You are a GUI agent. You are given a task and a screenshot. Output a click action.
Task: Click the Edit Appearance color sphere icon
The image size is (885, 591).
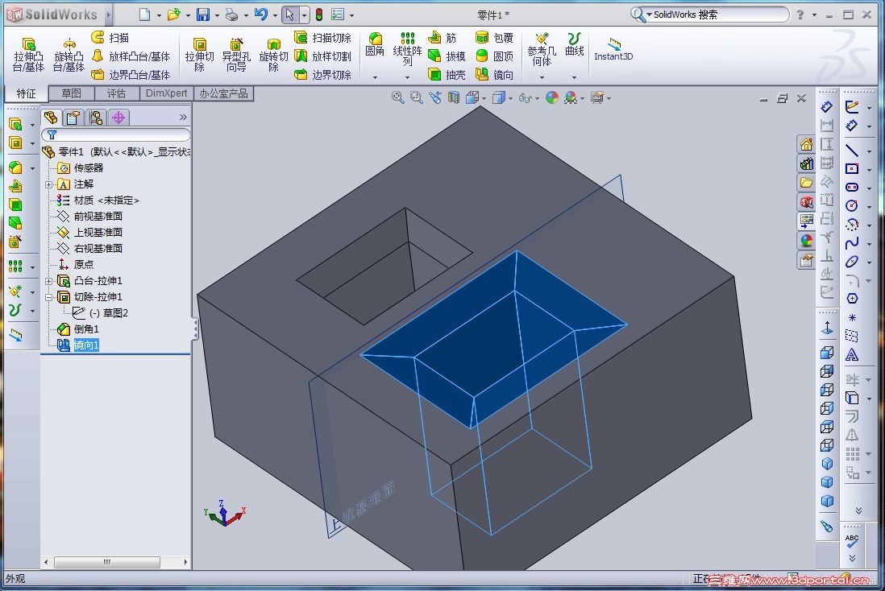tap(551, 97)
